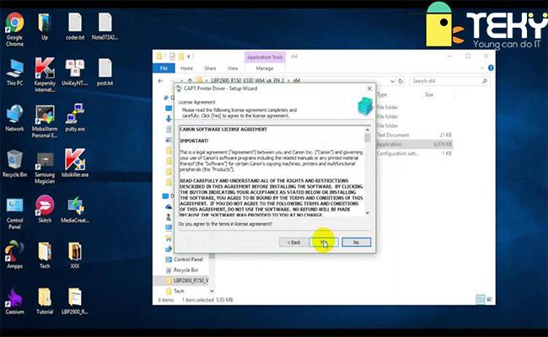Open the desktop Recycle Bin icon
This screenshot has width=548, height=337.
[x=14, y=163]
